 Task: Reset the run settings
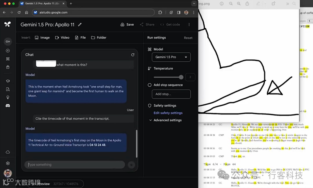(188, 38)
